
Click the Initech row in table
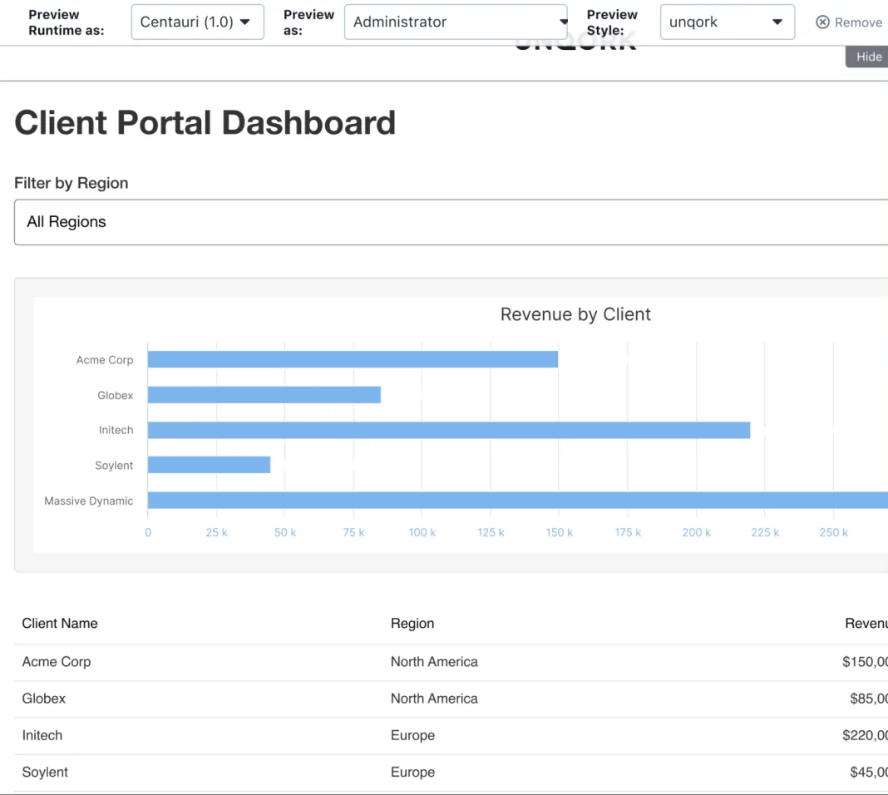pos(451,736)
